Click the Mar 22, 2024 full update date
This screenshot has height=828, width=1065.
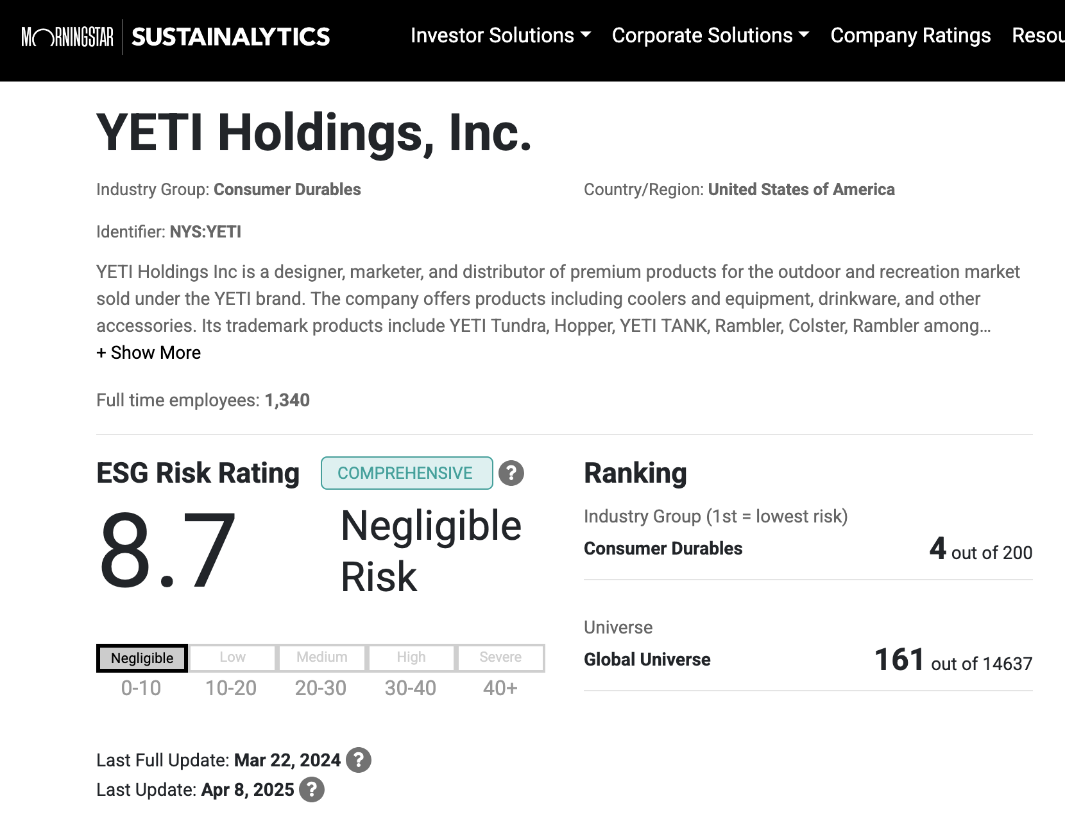(x=287, y=760)
